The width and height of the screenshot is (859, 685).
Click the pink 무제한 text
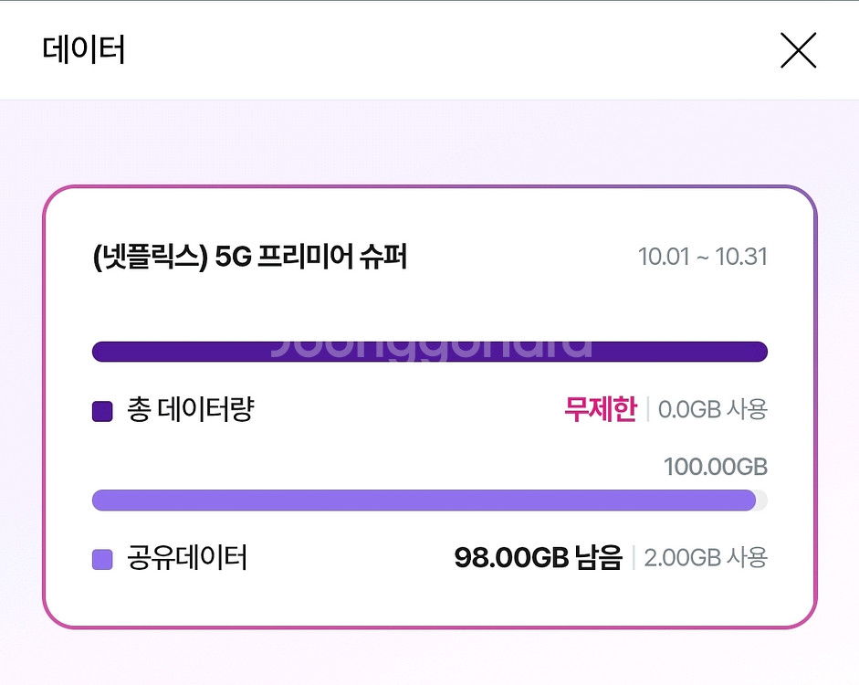[x=600, y=410]
